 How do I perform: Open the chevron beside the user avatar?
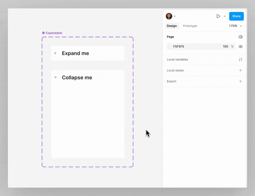coord(175,16)
